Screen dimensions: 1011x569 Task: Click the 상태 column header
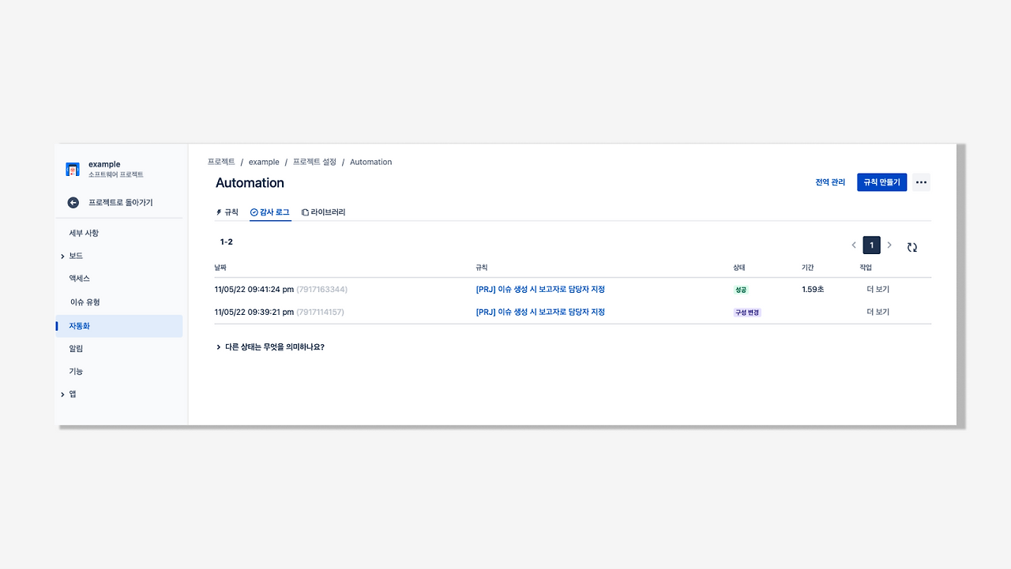pyautogui.click(x=739, y=268)
